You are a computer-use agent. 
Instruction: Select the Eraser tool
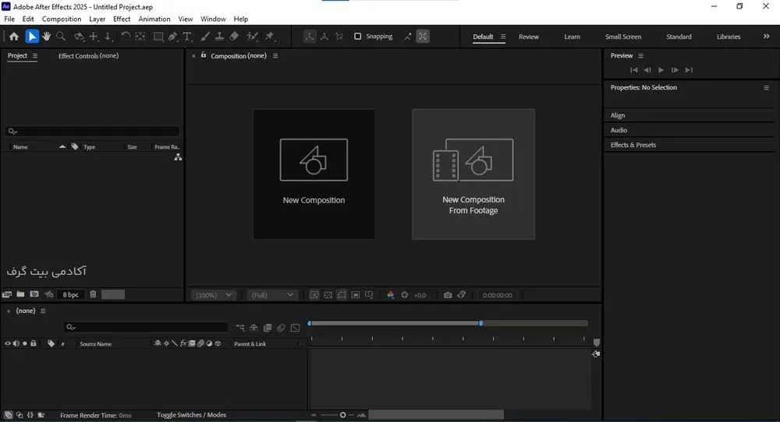[x=234, y=37]
